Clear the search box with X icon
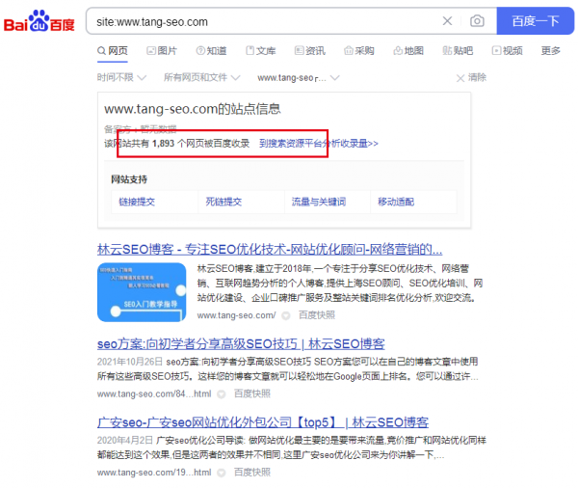This screenshot has height=488, width=578. (x=447, y=21)
